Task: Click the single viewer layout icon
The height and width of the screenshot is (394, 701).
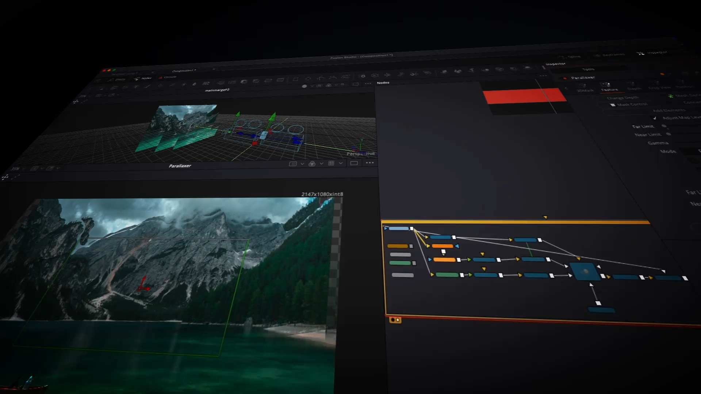Action: click(354, 163)
